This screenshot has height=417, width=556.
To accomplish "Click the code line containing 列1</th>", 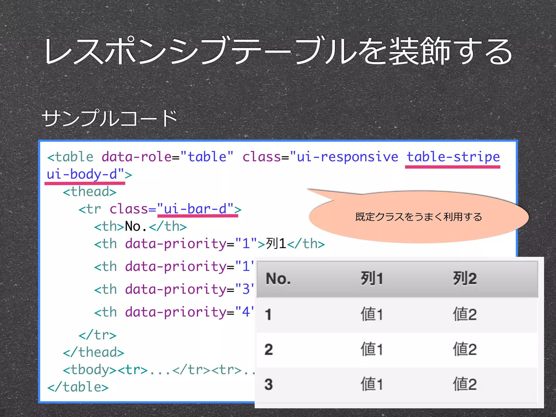I will [x=209, y=244].
